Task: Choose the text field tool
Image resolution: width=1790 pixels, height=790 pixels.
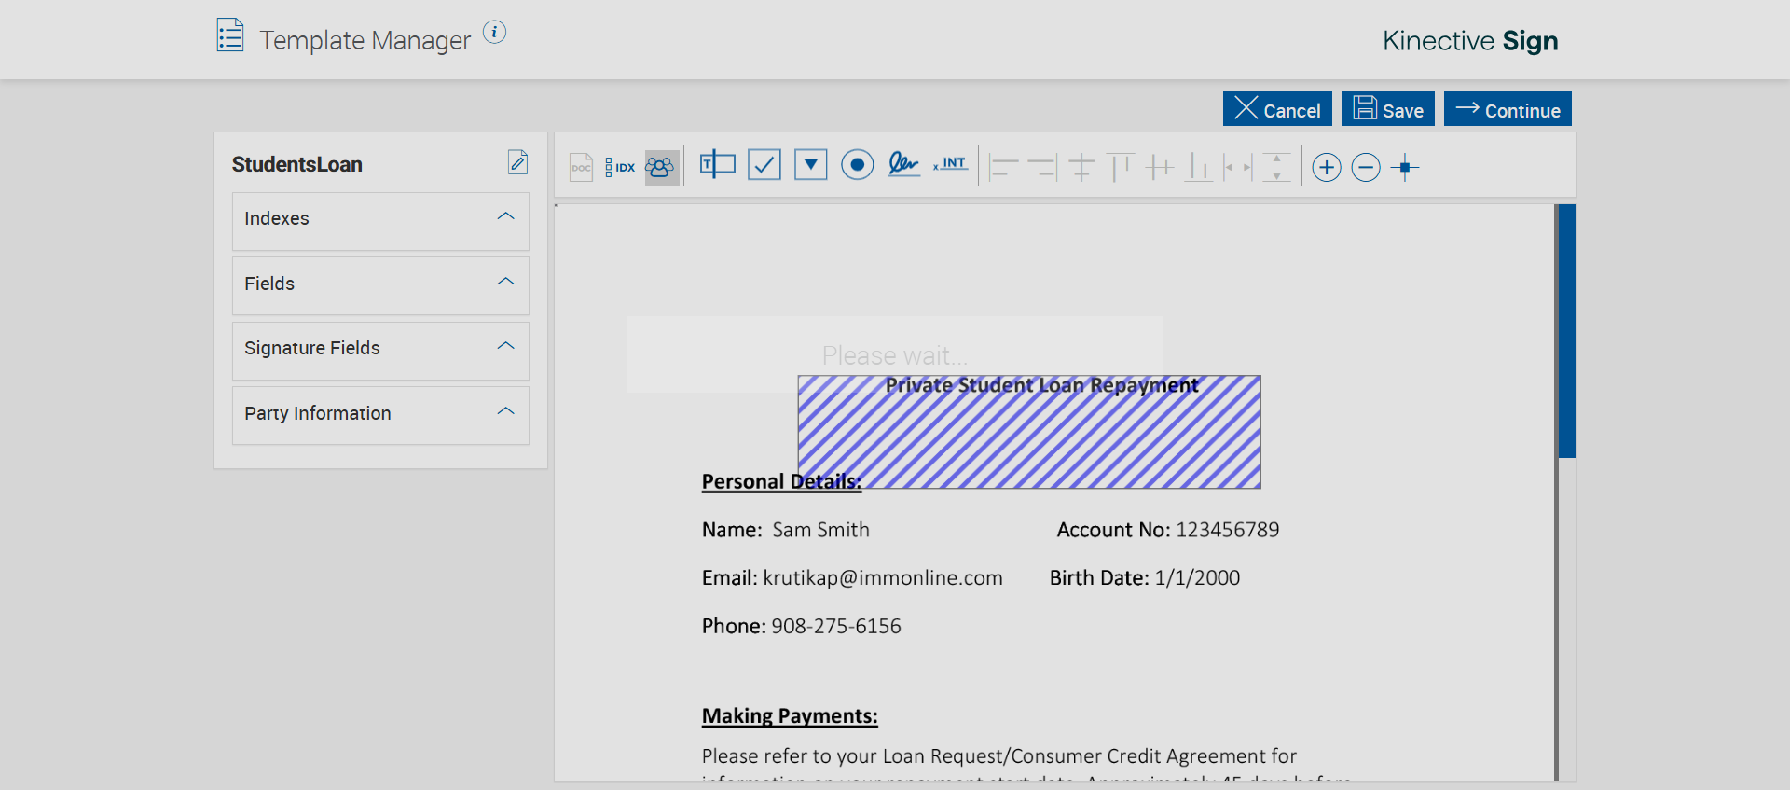Action: (718, 165)
